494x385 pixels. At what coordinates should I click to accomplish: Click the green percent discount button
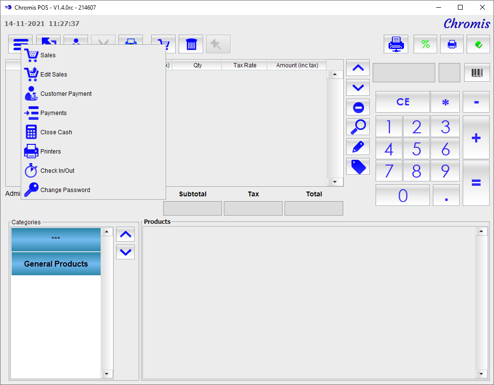(425, 44)
